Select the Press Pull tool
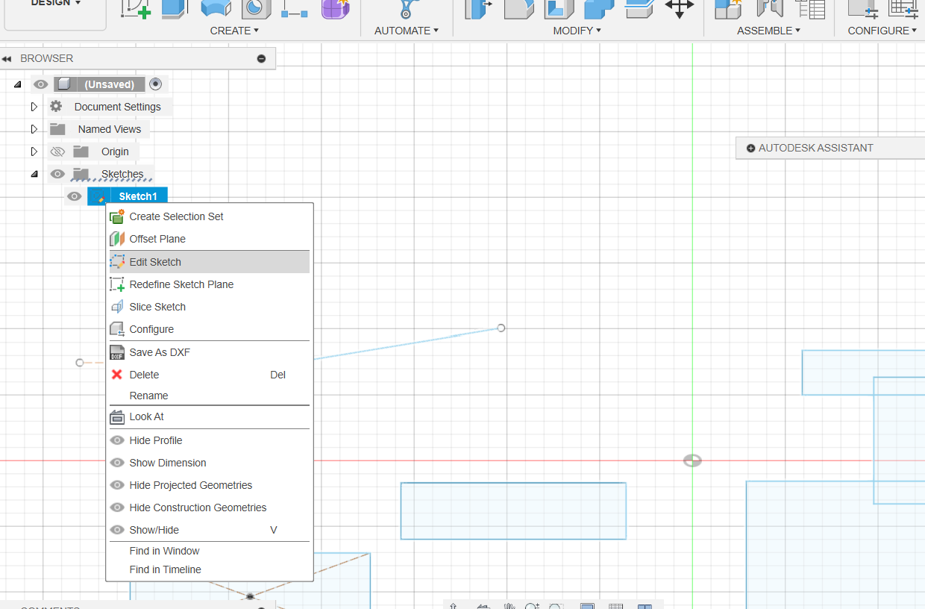 pos(479,8)
